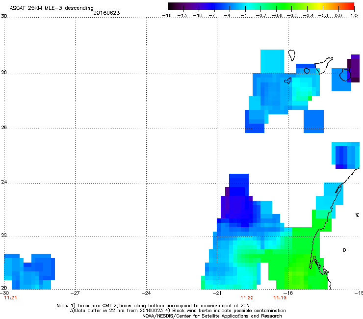This screenshot has height=319, width=363.
Task: Click latitude label 30 on the left axis
Action: click(4, 16)
